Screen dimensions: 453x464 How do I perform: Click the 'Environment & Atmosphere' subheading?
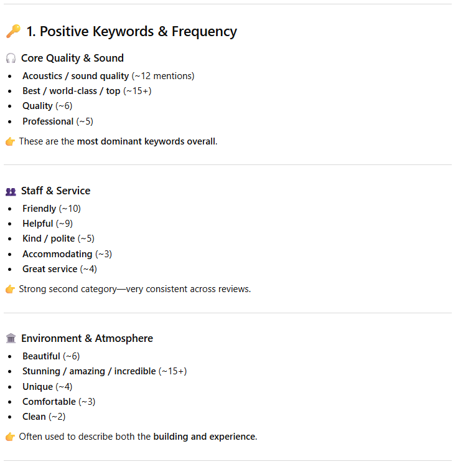pyautogui.click(x=86, y=338)
